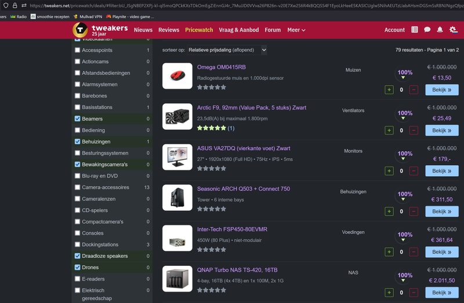The image size is (464, 303).
Task: Open the messages speech bubble icon
Action: pos(427,30)
